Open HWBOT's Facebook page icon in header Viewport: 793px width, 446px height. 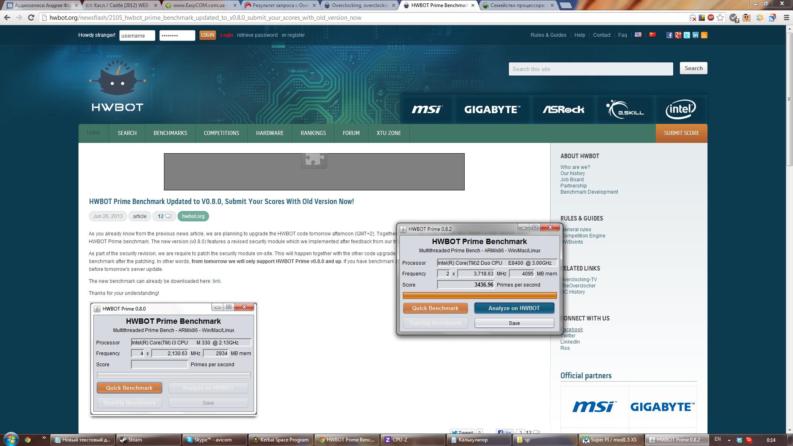tap(669, 35)
